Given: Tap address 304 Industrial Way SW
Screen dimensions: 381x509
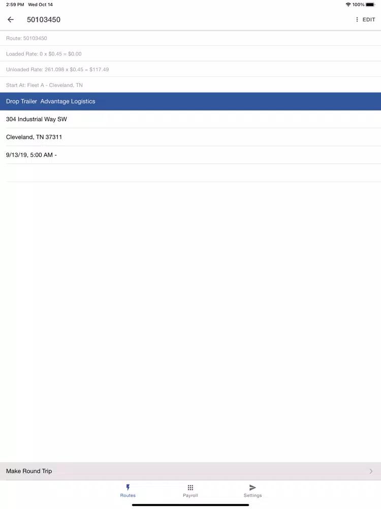Looking at the screenshot, I should click(x=190, y=119).
